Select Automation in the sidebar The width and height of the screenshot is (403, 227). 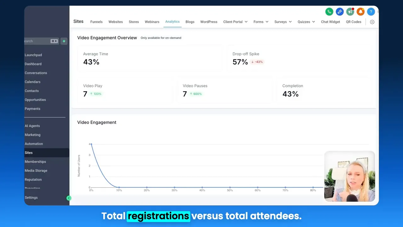34,144
